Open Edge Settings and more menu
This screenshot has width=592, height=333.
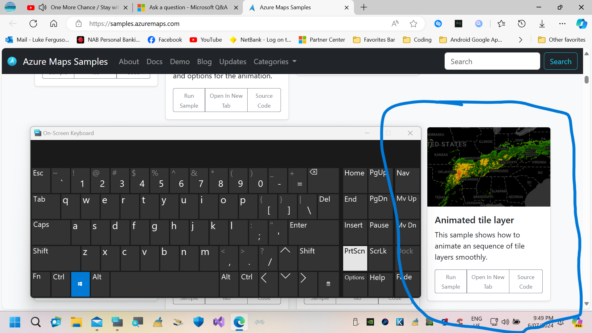coord(562,24)
